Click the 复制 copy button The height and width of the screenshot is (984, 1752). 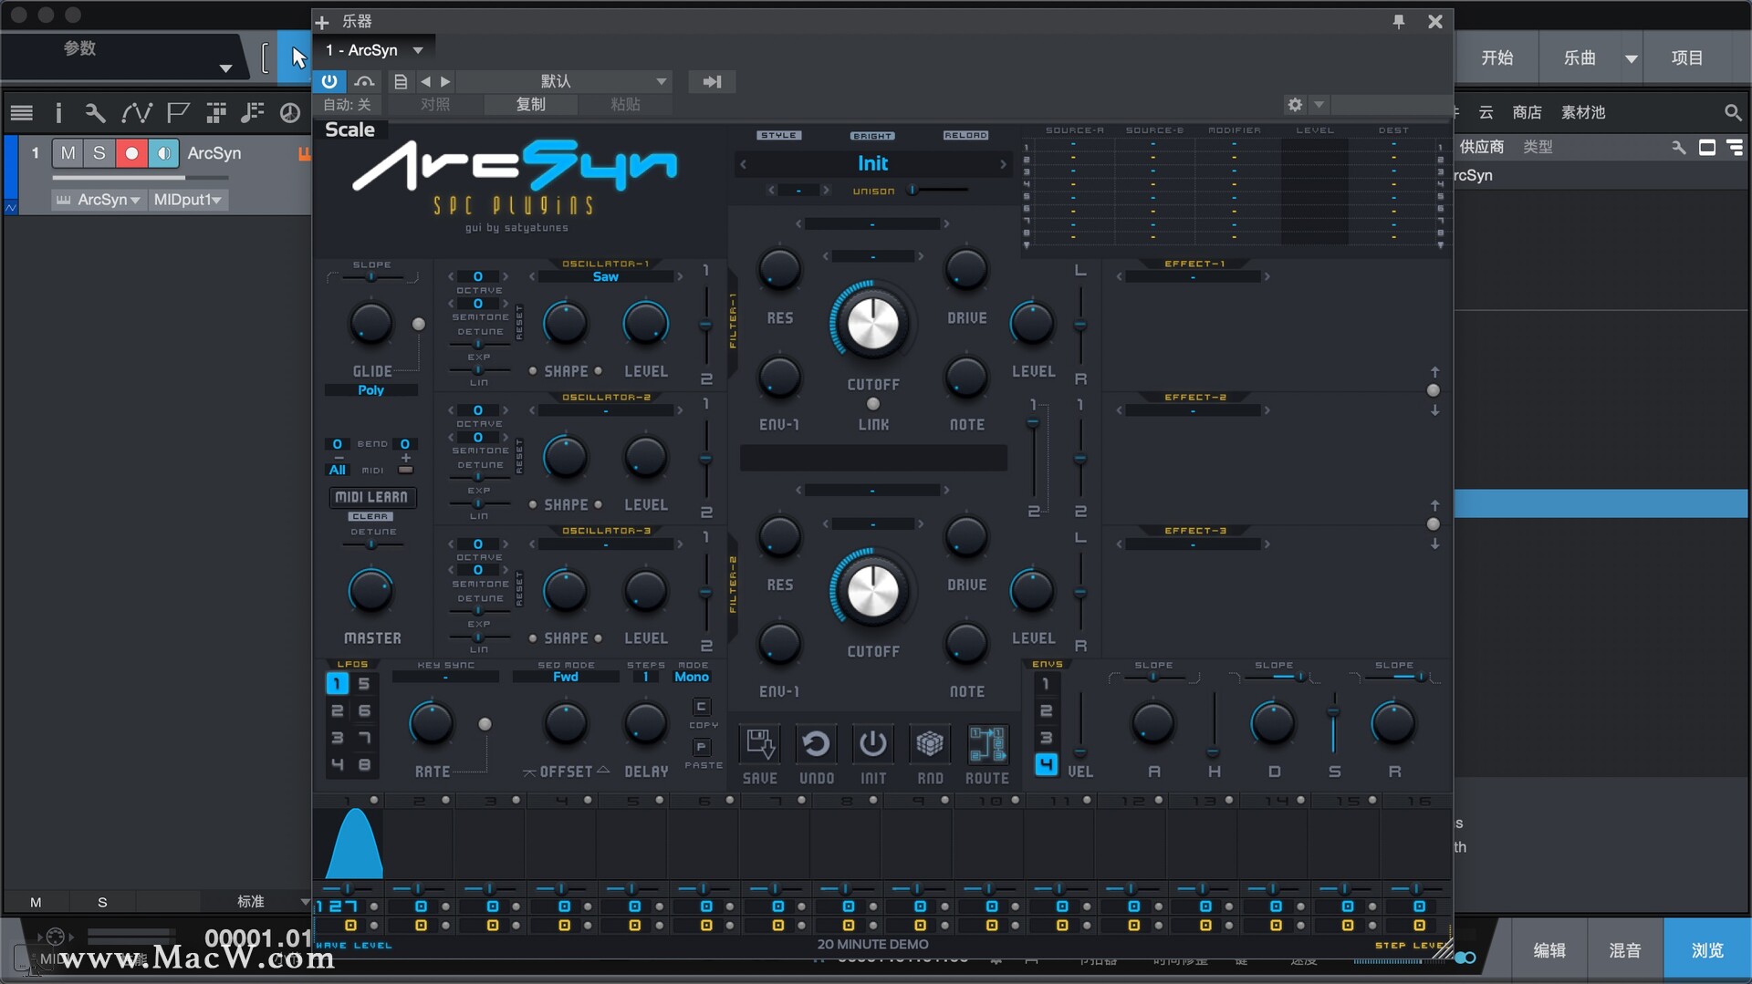530,105
